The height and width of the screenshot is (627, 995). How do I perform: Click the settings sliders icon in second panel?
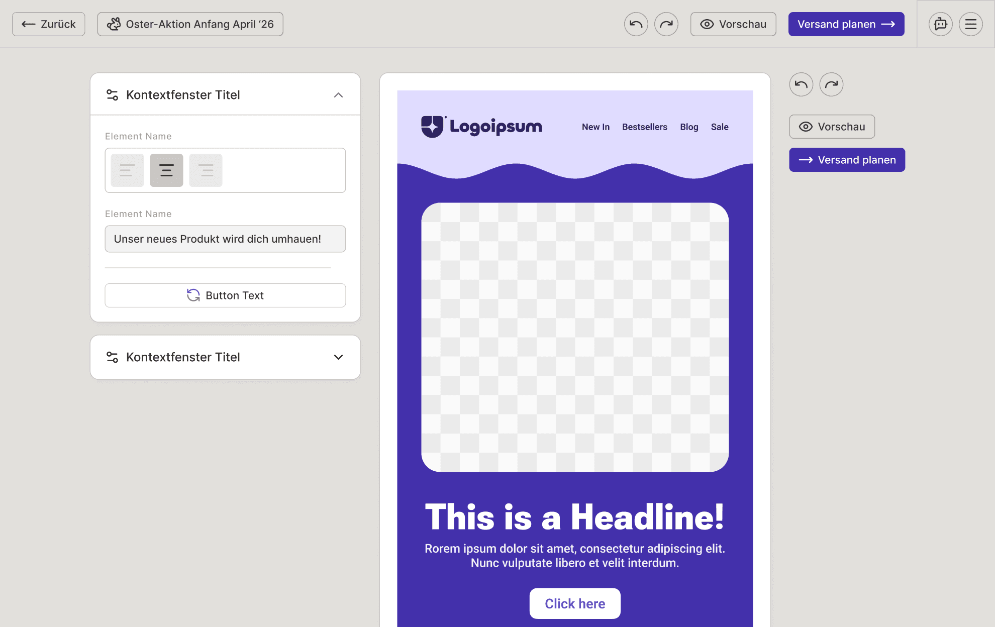click(x=112, y=357)
